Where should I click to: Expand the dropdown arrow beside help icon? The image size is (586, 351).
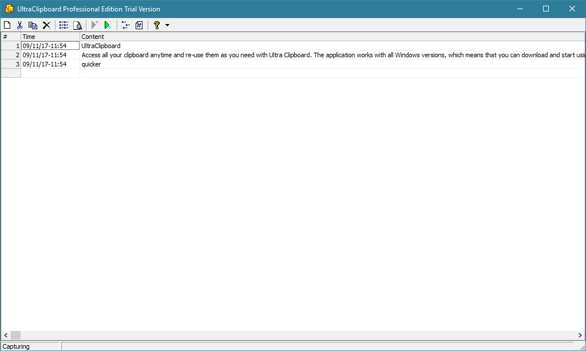pos(167,25)
